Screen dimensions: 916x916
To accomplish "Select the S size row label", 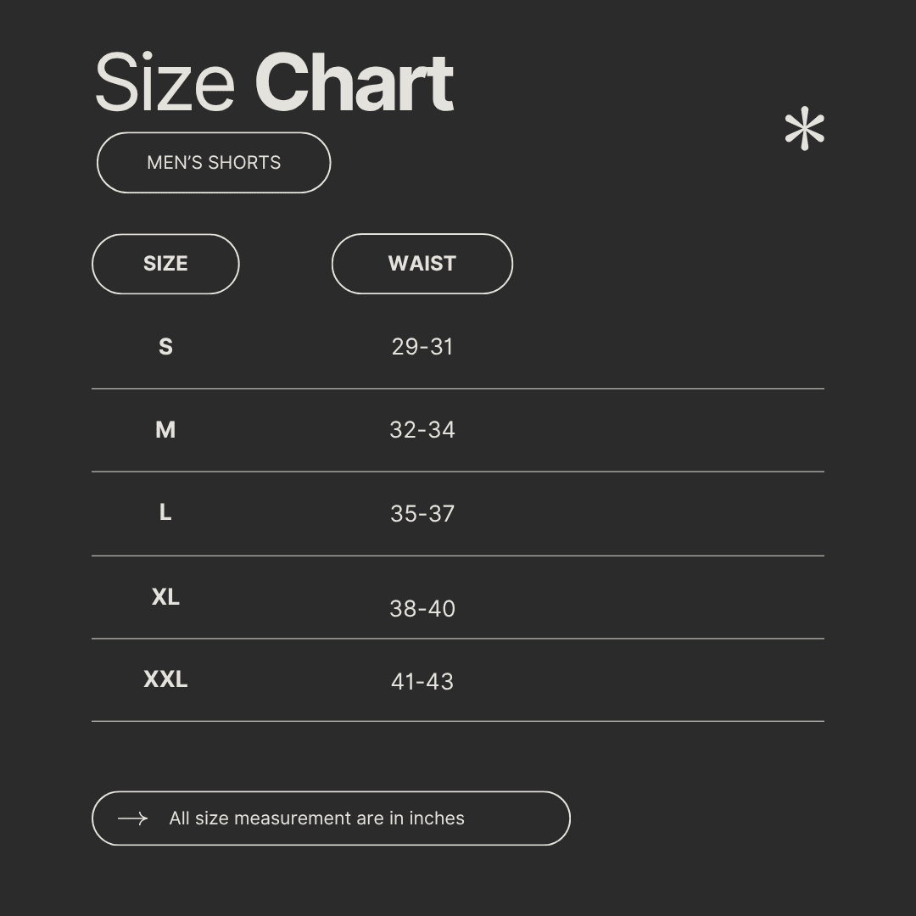I will (165, 347).
